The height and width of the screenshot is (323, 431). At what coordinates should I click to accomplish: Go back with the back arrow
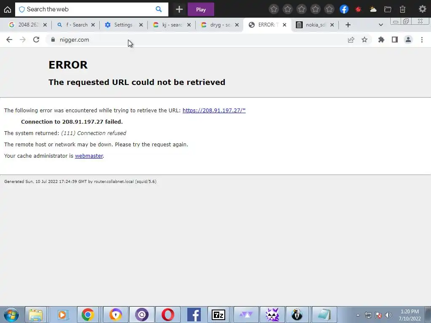click(9, 40)
